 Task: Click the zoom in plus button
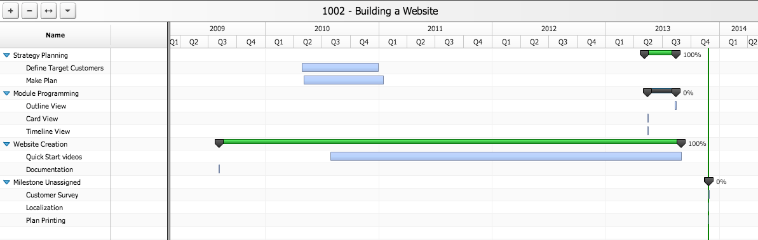11,11
